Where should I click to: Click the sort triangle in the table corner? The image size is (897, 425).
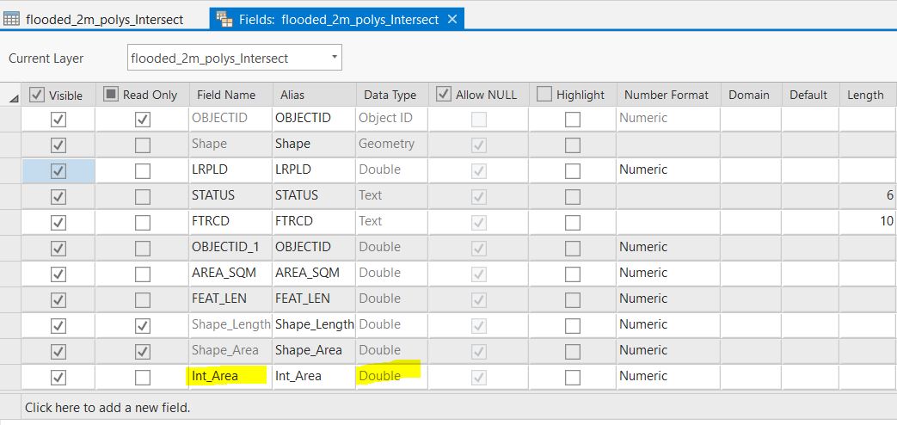click(13, 96)
